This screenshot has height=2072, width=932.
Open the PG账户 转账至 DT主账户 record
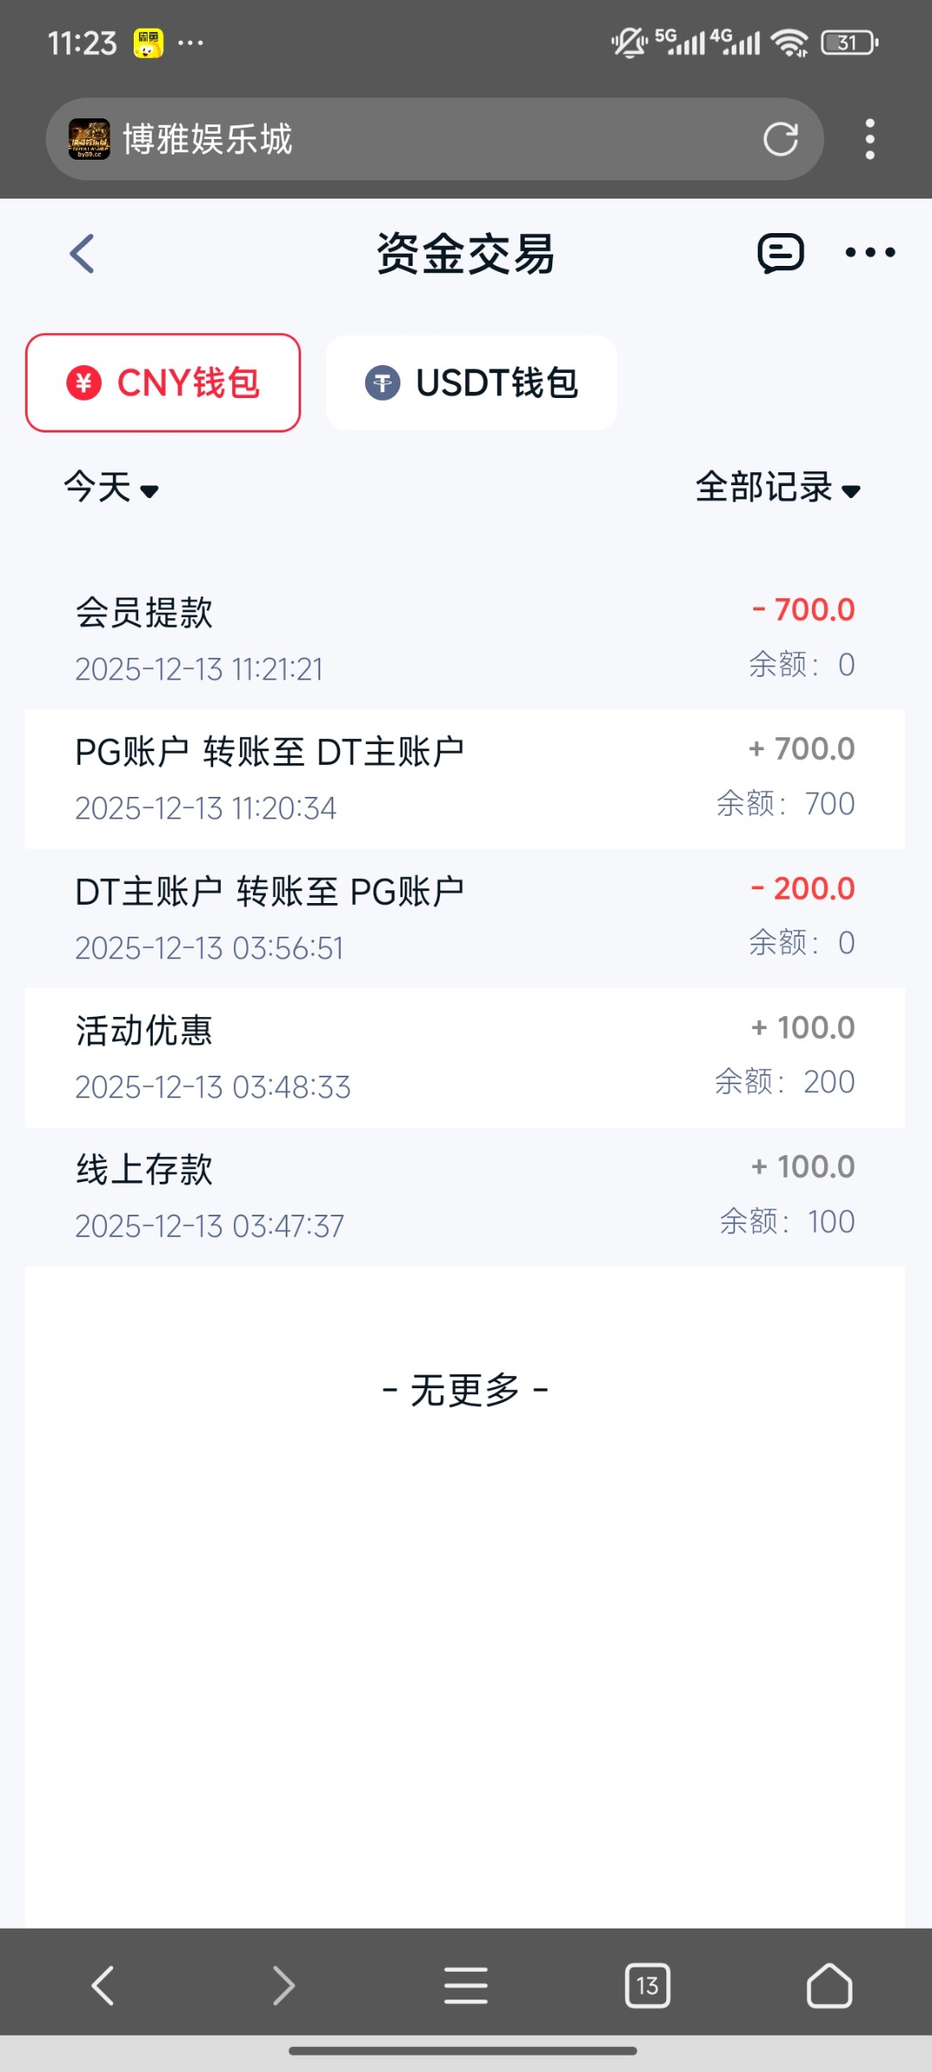coord(465,779)
